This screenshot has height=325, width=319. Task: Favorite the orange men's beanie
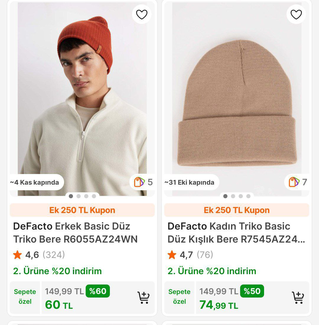[141, 14]
